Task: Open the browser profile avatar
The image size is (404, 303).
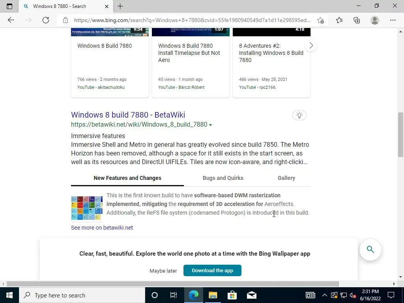Action: tap(375, 20)
